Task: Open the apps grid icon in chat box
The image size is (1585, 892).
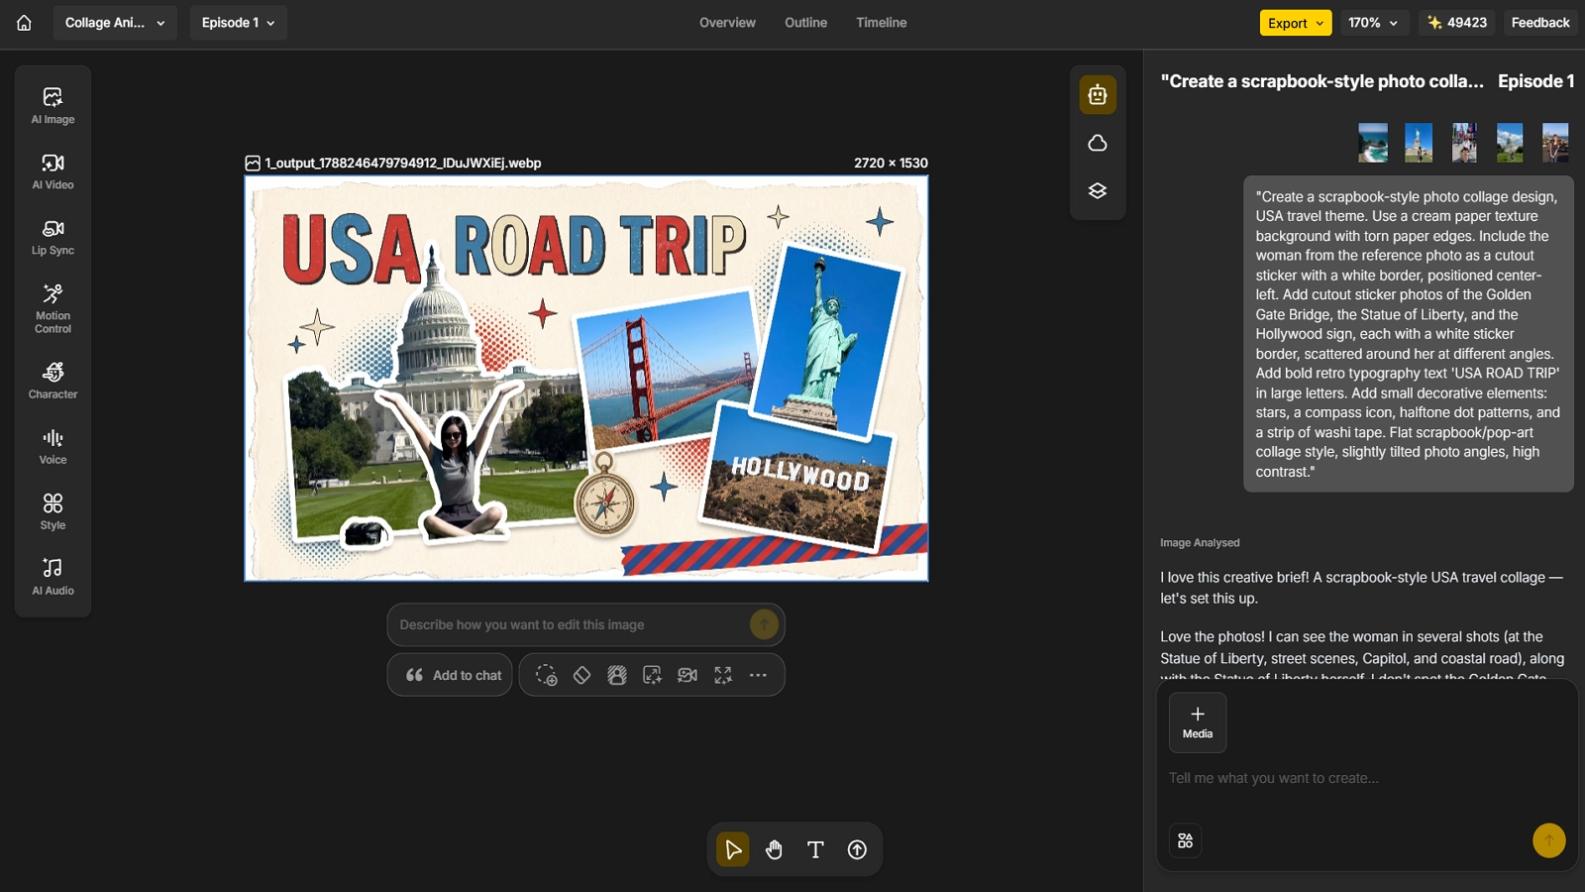Action: 1186,840
